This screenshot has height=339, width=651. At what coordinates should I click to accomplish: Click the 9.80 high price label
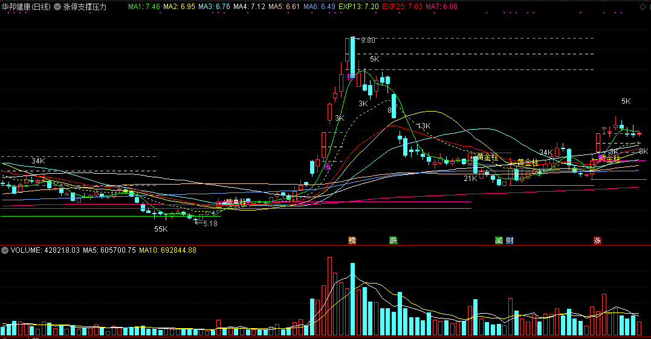coord(368,40)
